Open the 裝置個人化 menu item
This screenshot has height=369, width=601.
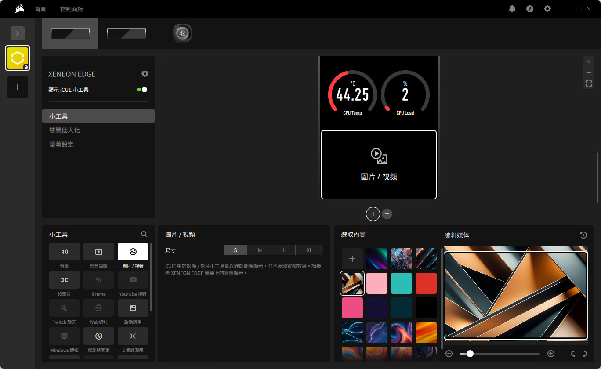65,130
